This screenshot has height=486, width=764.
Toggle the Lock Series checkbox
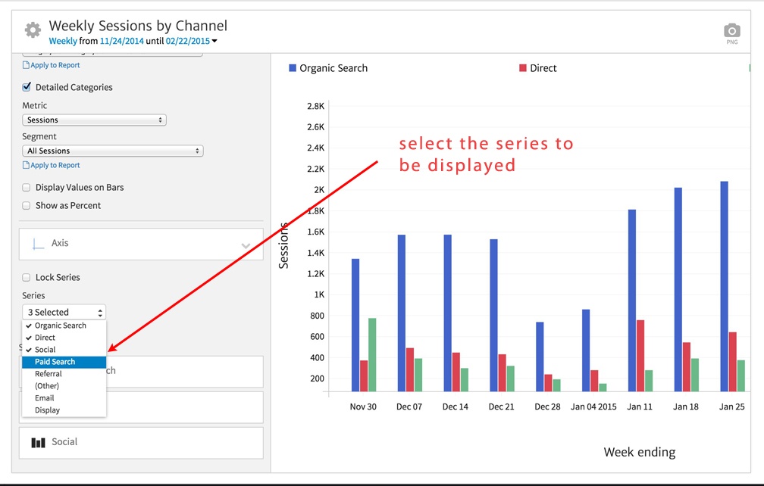click(27, 278)
